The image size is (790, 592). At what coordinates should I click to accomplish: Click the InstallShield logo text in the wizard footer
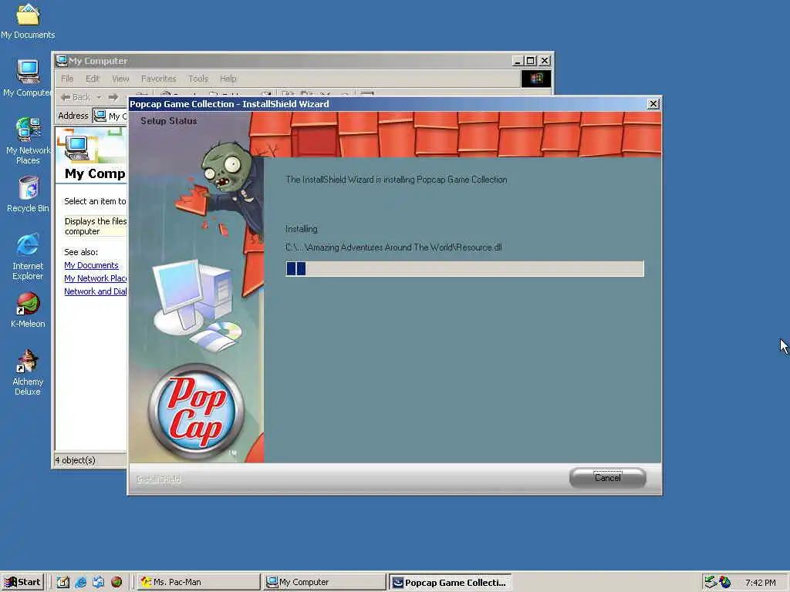click(158, 479)
